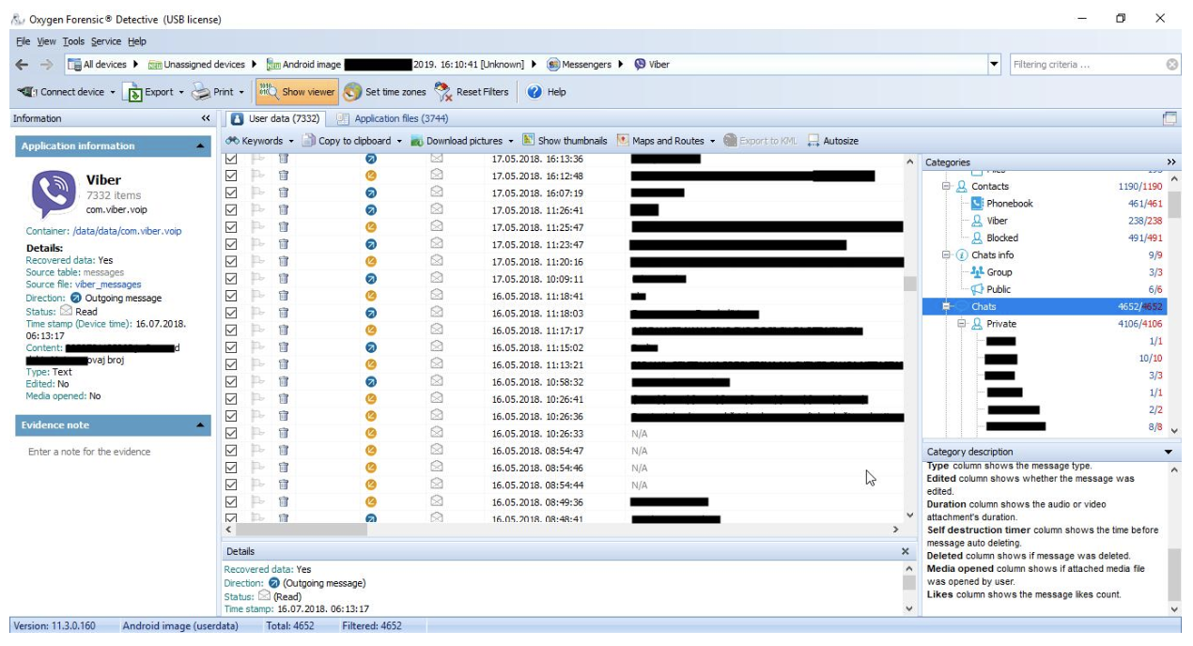1193x646 pixels.
Task: Navigate to Messengers in the breadcrumb
Action: pyautogui.click(x=580, y=65)
